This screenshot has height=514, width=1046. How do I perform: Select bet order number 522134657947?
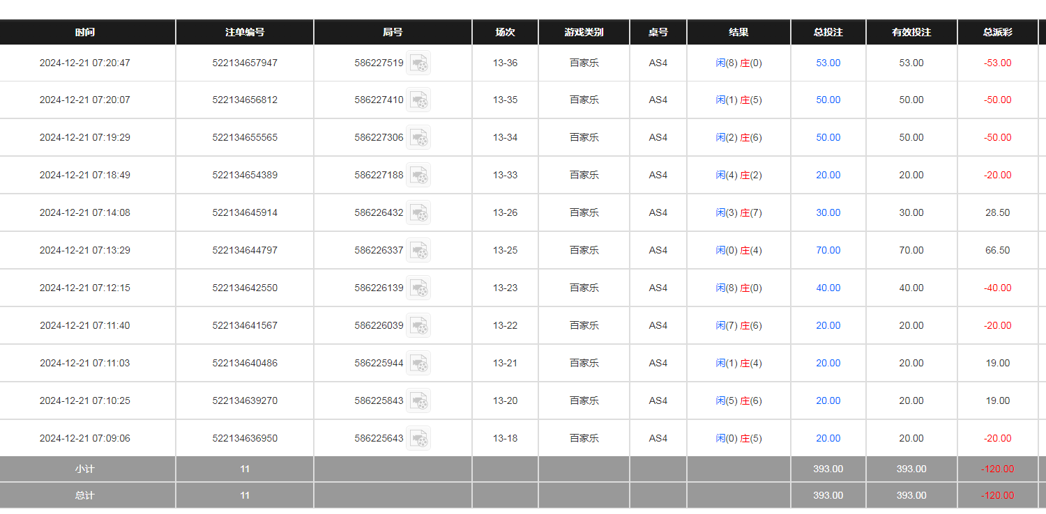click(x=245, y=63)
